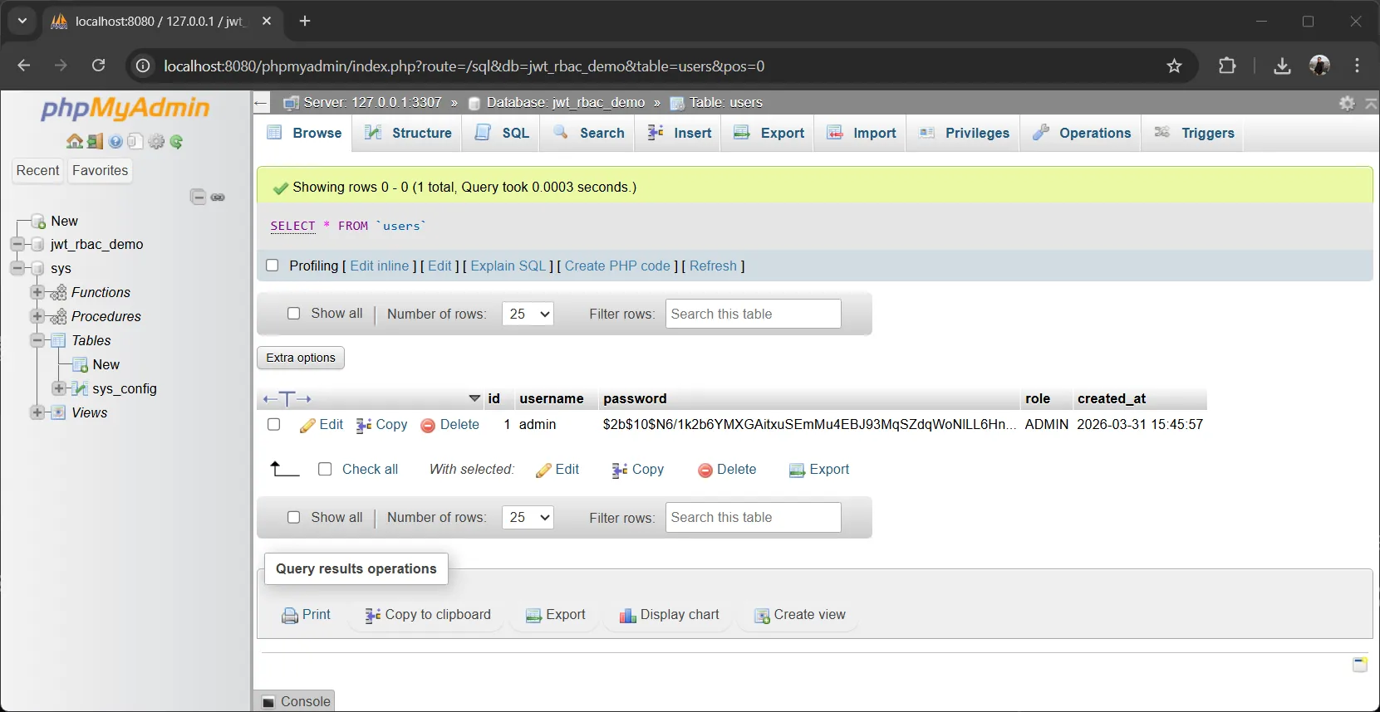
Task: Open the Privileges tab
Action: (964, 133)
